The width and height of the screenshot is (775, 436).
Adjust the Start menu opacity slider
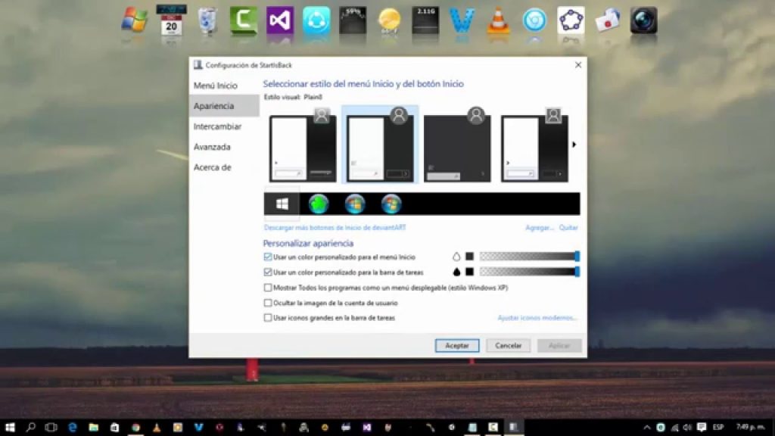pyautogui.click(x=530, y=256)
